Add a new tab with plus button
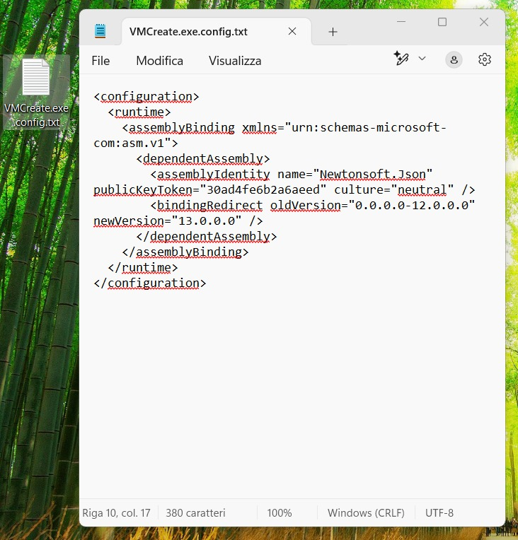This screenshot has height=540, width=518. (x=333, y=32)
